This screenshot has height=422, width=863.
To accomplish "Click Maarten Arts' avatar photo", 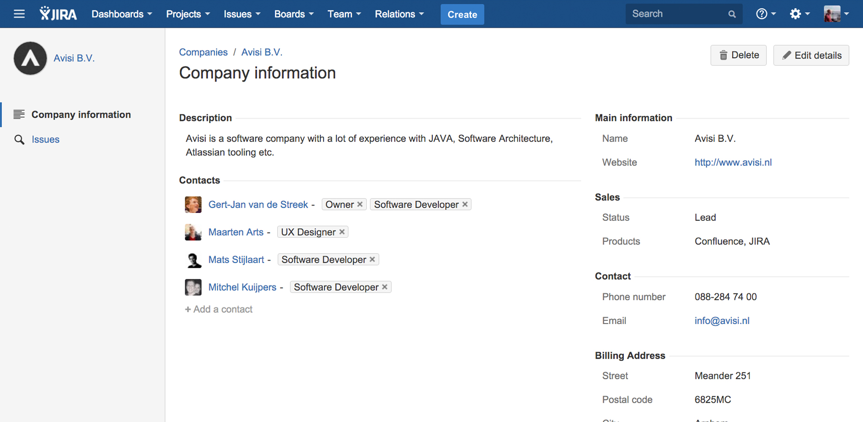I will (193, 232).
